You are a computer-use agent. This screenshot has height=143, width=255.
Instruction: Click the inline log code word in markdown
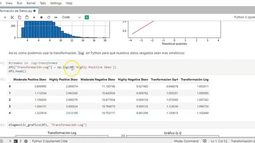(81, 53)
